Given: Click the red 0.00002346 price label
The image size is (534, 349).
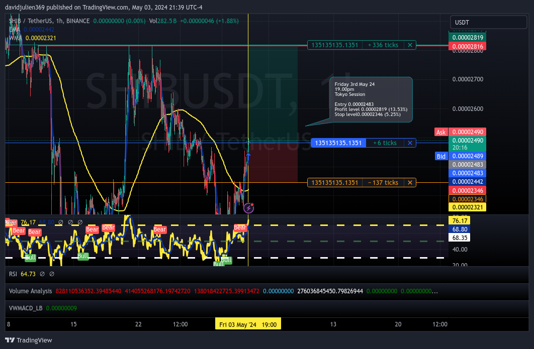Looking at the screenshot, I should (468, 190).
